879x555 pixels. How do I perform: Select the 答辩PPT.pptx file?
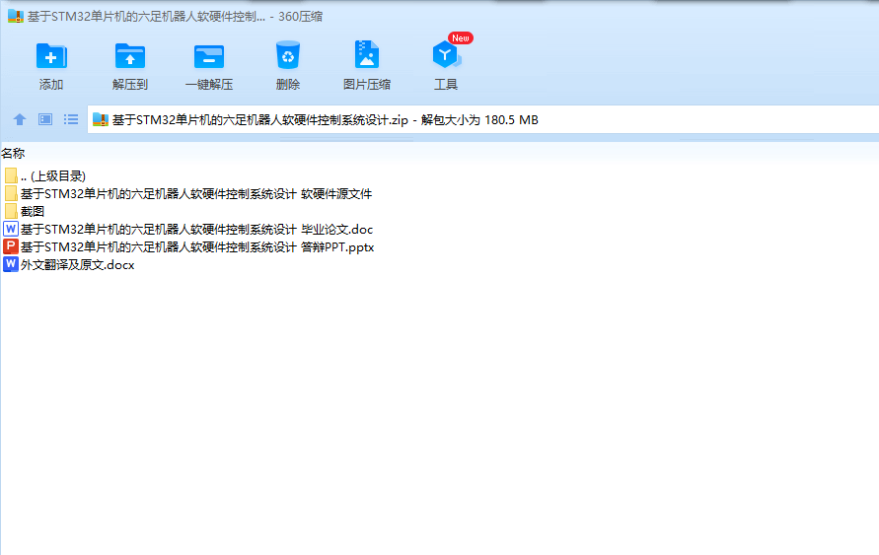(188, 247)
